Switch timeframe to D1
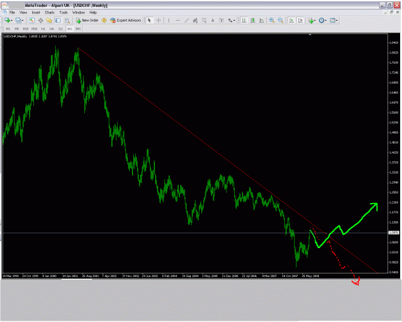 point(60,29)
